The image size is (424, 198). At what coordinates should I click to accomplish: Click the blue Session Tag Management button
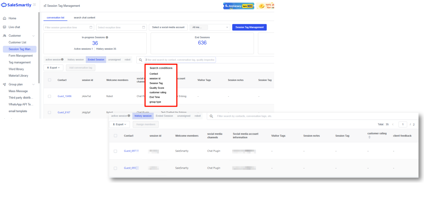point(249,27)
